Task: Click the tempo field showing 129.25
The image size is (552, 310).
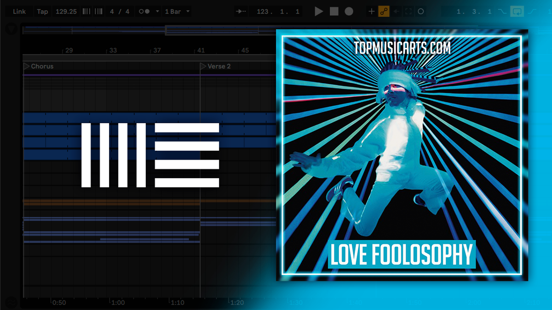Action: pyautogui.click(x=66, y=11)
